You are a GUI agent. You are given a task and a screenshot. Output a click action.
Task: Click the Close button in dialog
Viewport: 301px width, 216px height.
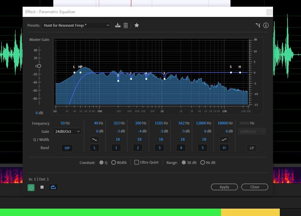pyautogui.click(x=255, y=187)
